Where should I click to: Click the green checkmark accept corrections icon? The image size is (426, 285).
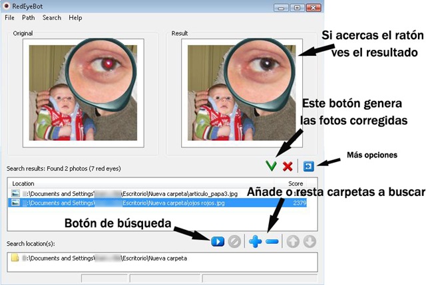pyautogui.click(x=271, y=165)
